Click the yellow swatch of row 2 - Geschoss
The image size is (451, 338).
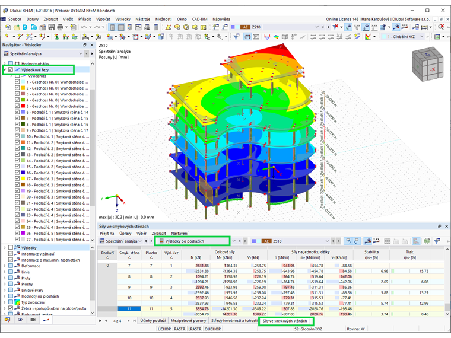coord(23,88)
